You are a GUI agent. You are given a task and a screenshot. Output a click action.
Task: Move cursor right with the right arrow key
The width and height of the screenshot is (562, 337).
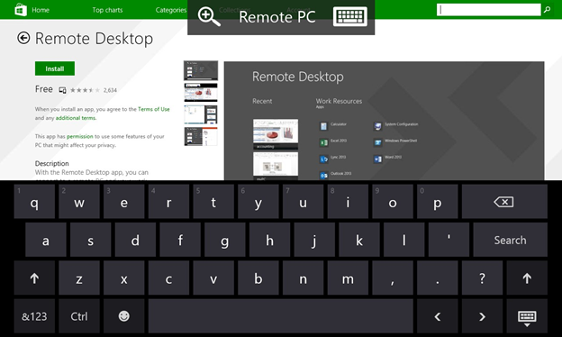tap(482, 316)
